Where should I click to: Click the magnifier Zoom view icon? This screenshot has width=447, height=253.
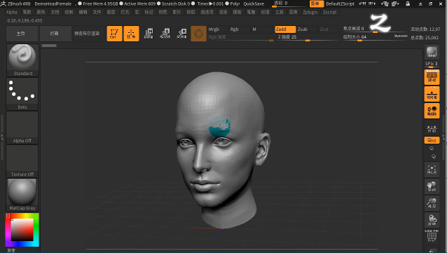[432, 203]
